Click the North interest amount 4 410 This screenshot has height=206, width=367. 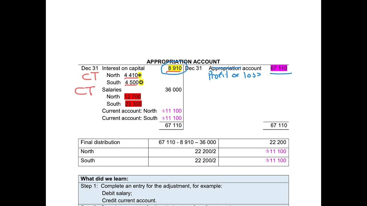tap(131, 75)
